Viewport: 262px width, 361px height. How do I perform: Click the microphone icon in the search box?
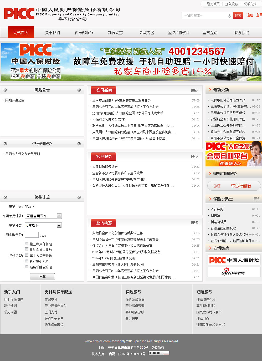(x=229, y=16)
